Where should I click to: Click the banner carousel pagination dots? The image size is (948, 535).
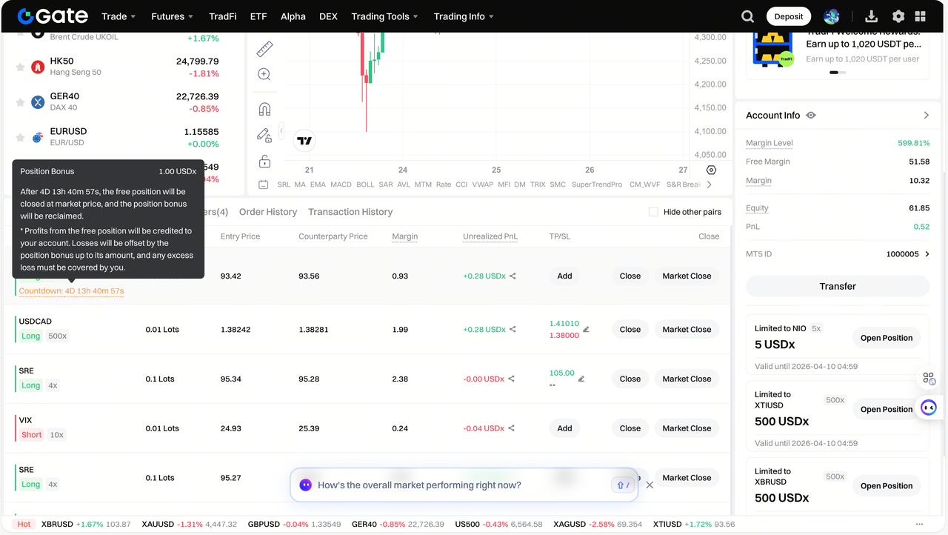[x=838, y=73]
